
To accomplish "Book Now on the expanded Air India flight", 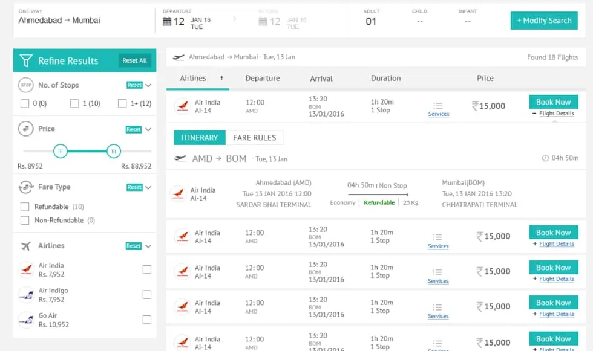I will 553,102.
